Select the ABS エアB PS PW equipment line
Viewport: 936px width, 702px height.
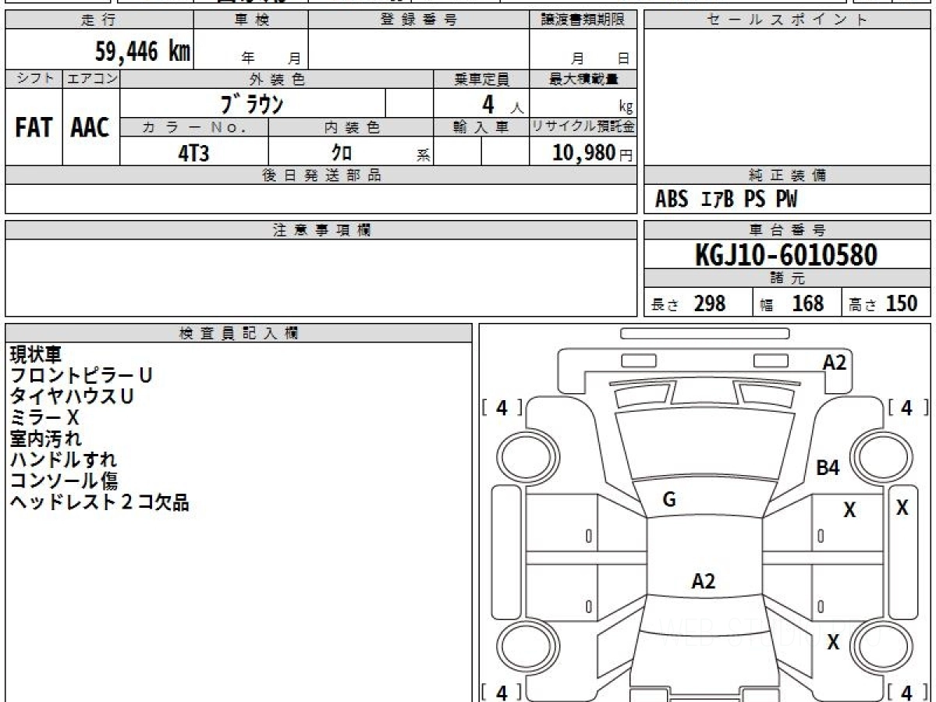point(726,200)
